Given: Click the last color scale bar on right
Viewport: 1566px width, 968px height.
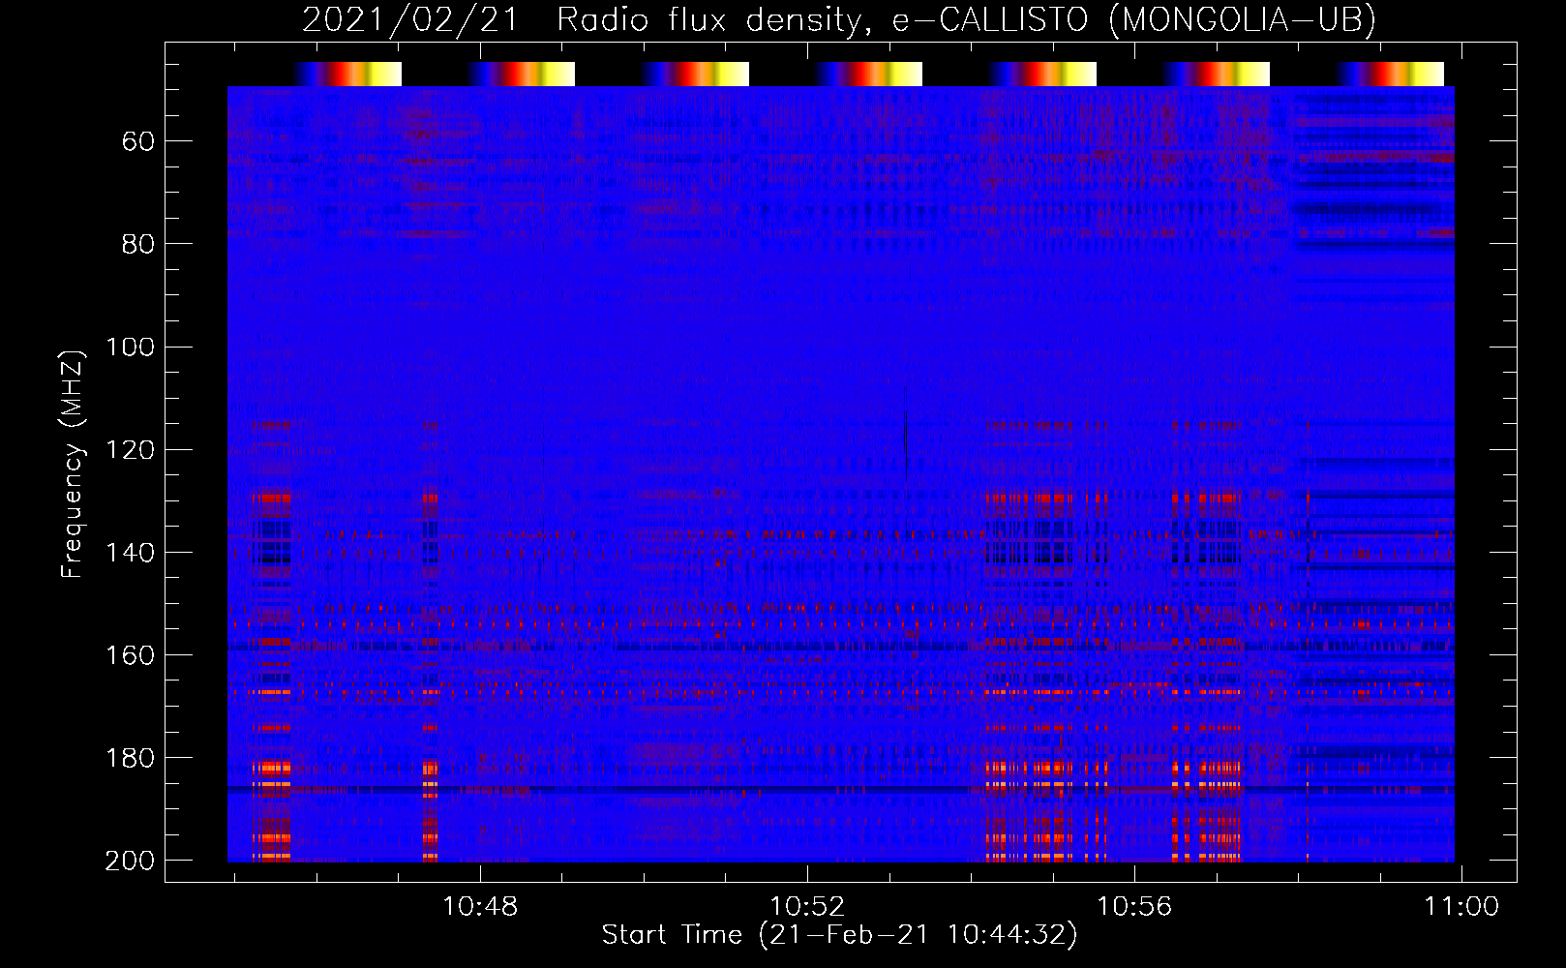Looking at the screenshot, I should pyautogui.click(x=1390, y=74).
